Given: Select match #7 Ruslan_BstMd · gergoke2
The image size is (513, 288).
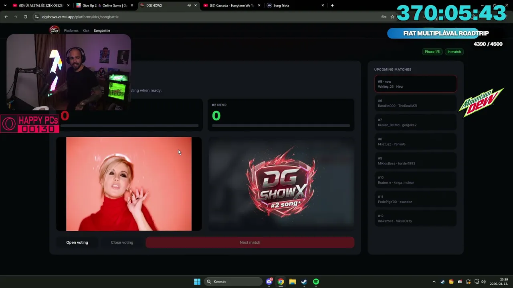Looking at the screenshot, I should pyautogui.click(x=416, y=122).
